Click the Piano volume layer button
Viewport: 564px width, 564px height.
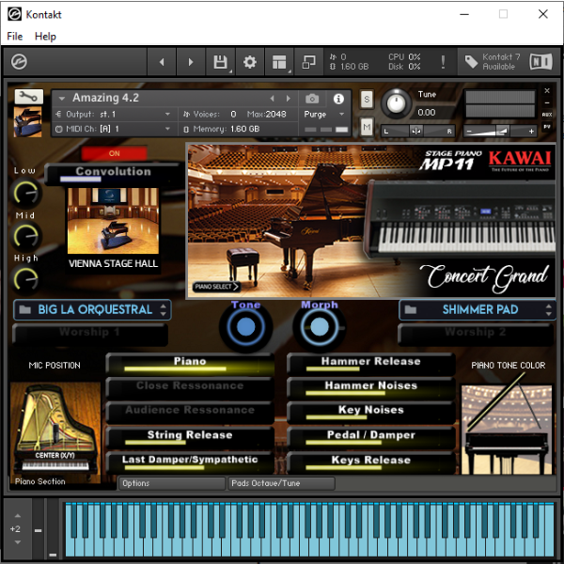click(190, 364)
